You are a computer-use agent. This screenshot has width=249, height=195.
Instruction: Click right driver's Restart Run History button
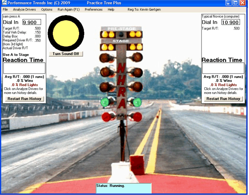(x=223, y=99)
